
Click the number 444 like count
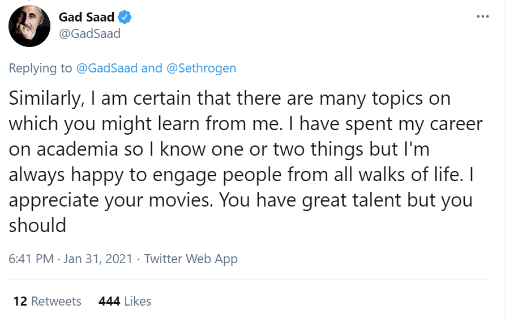coord(109,301)
